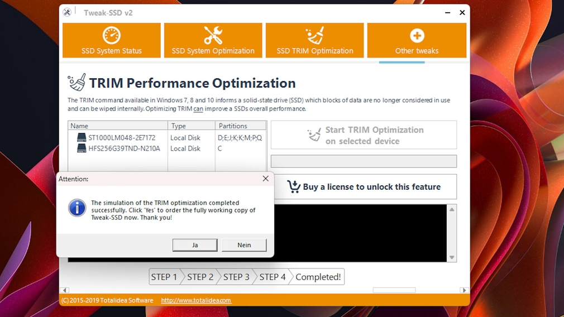Close the Attention dialog with the X
This screenshot has width=564, height=317.
pos(265,179)
